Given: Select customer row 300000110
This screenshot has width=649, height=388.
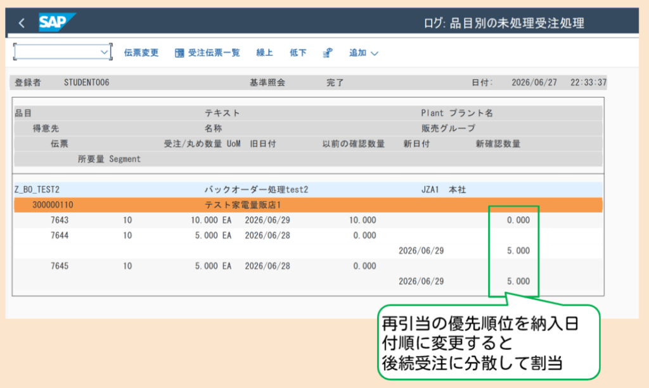Looking at the screenshot, I should (x=308, y=205).
